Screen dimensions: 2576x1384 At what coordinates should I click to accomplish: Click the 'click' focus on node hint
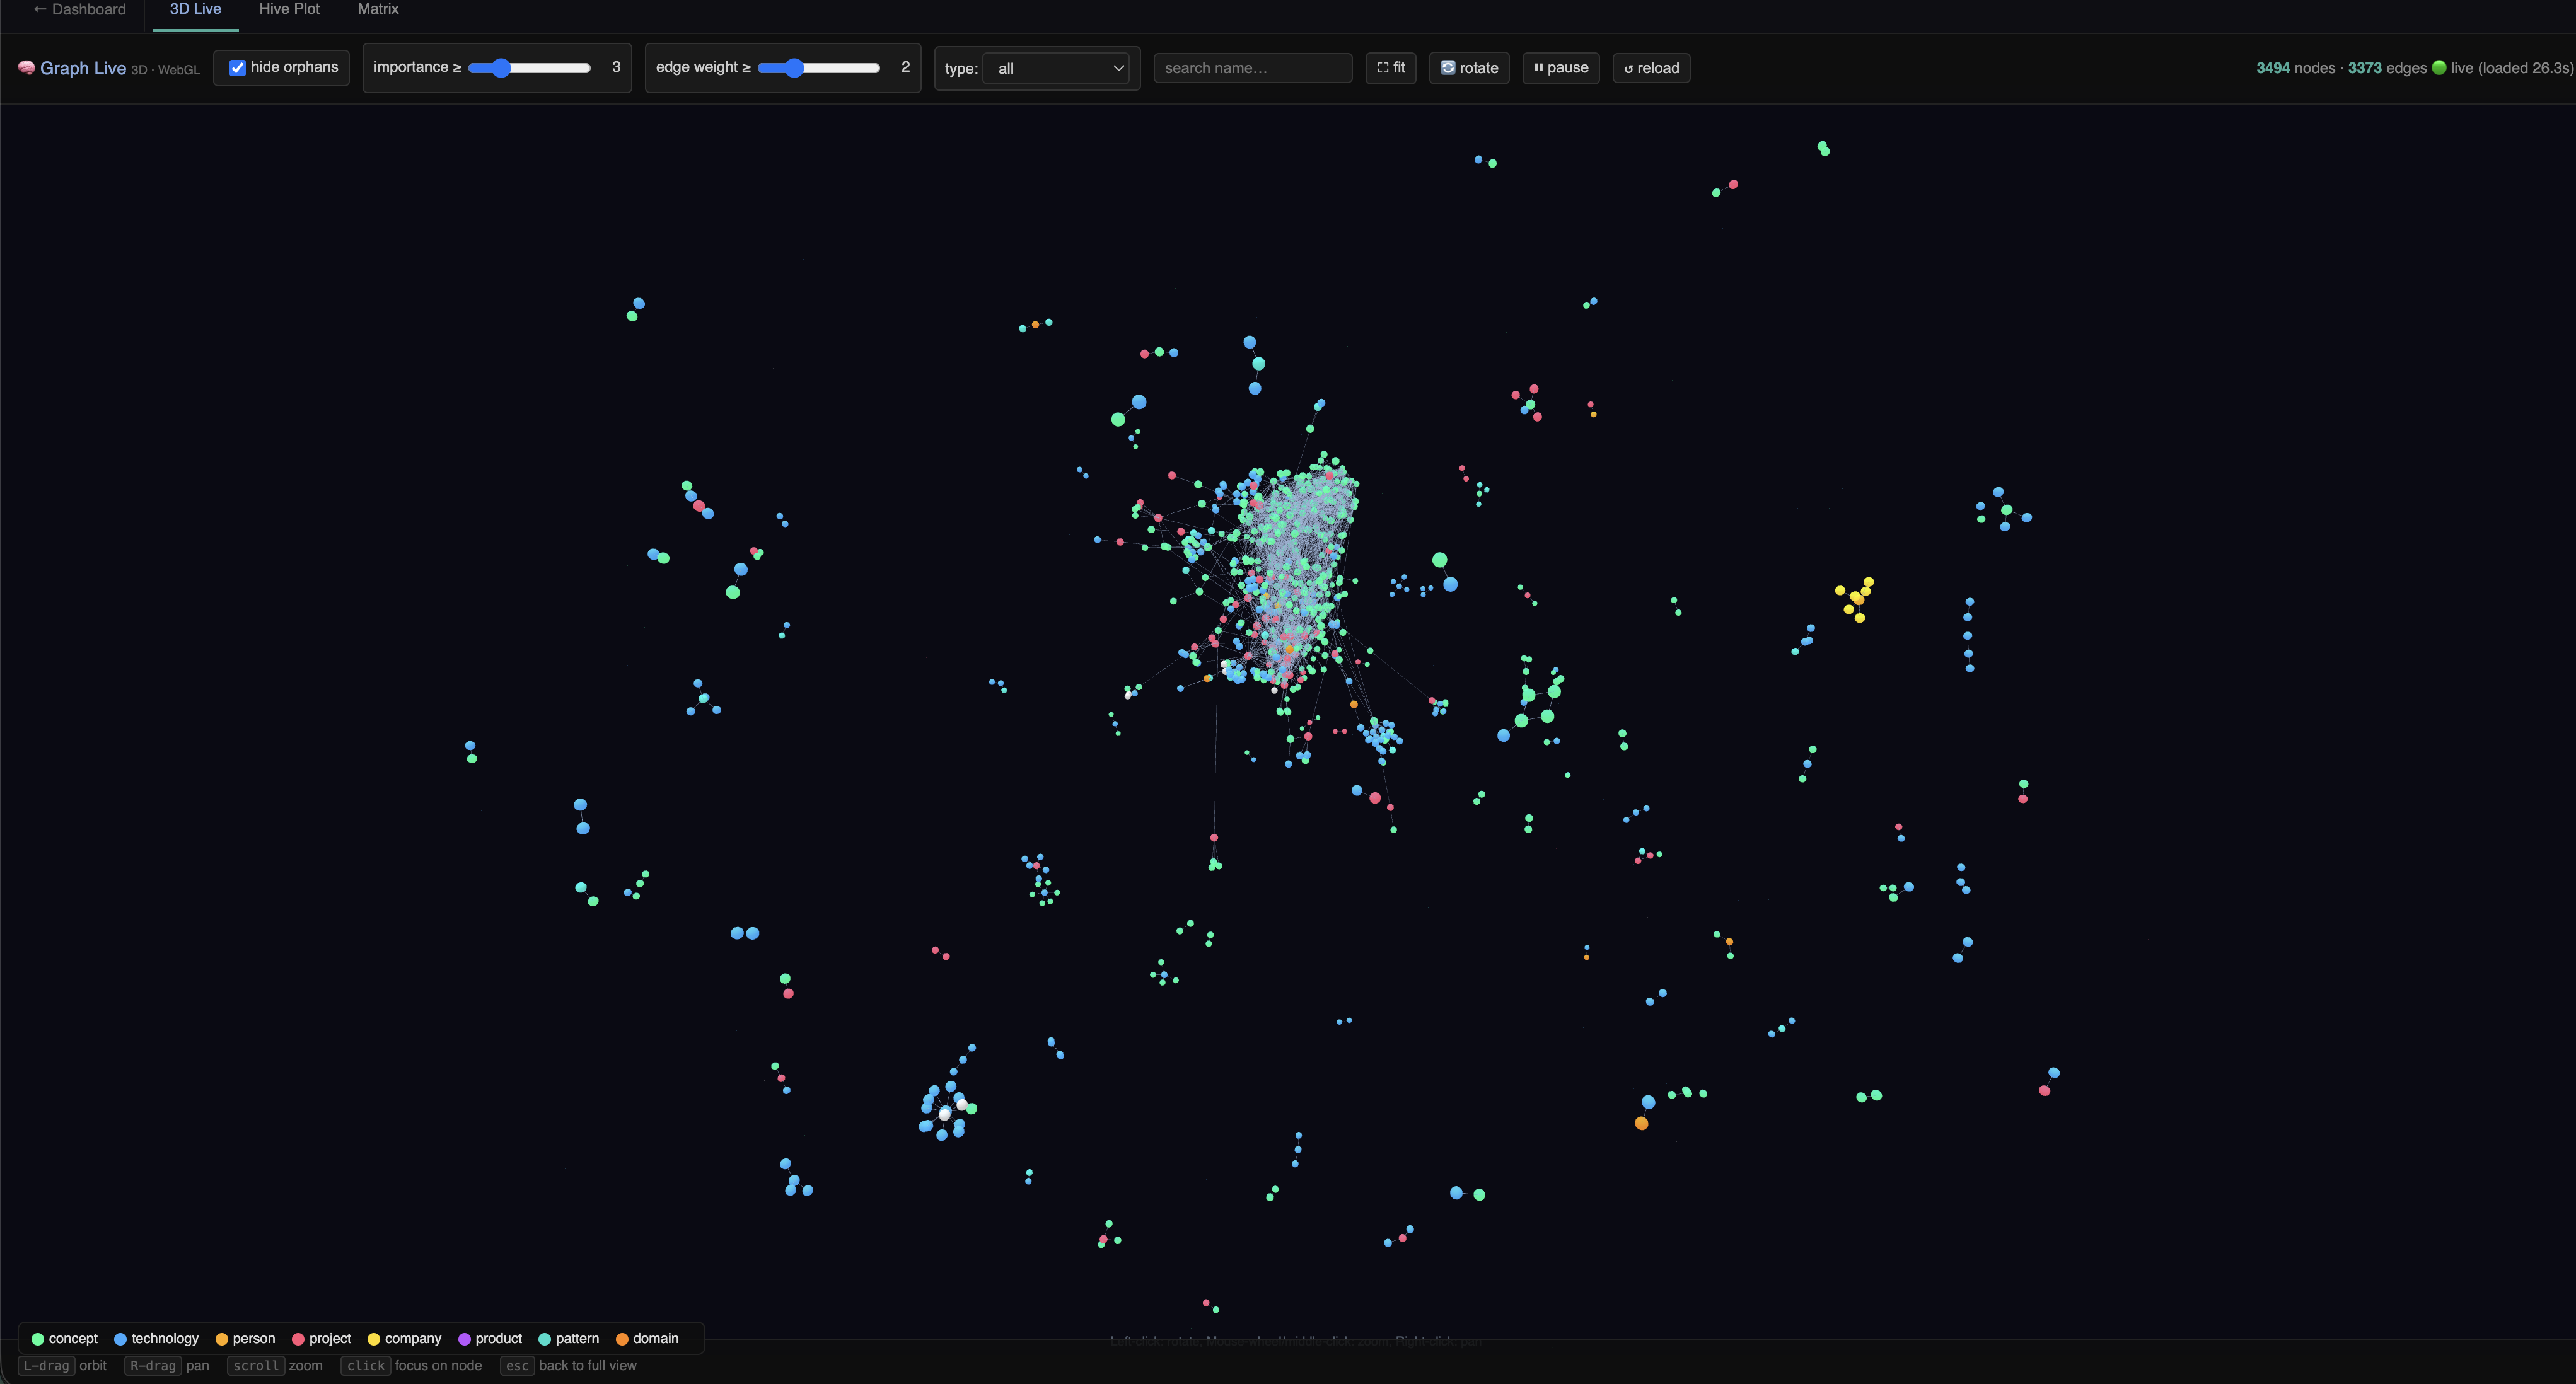366,1366
